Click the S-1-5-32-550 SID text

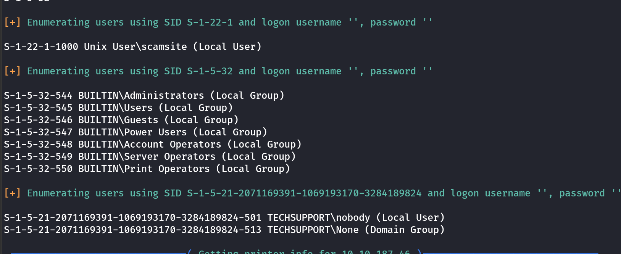(x=38, y=169)
